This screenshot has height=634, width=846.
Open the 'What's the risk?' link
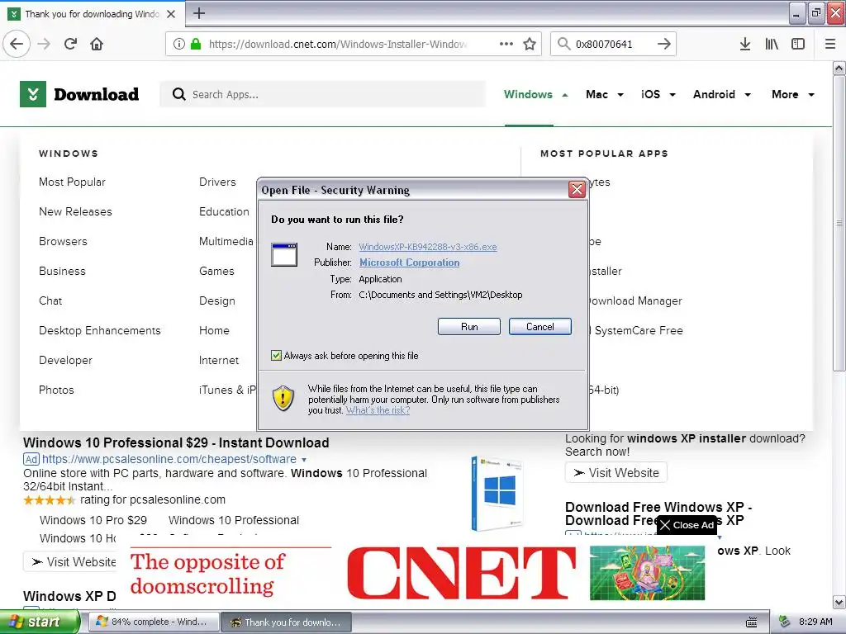[x=378, y=410]
